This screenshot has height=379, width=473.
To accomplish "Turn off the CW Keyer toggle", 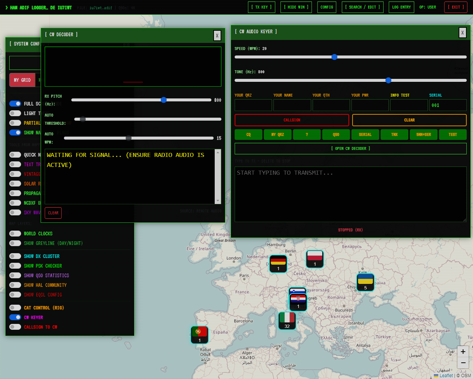I will [x=15, y=317].
